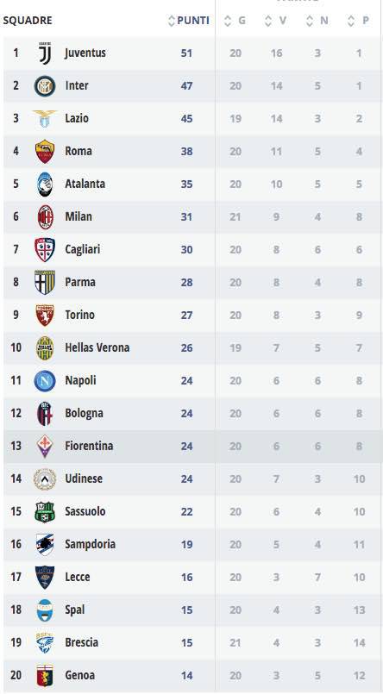
Task: Select the Lazio eagle crest
Action: pos(45,119)
